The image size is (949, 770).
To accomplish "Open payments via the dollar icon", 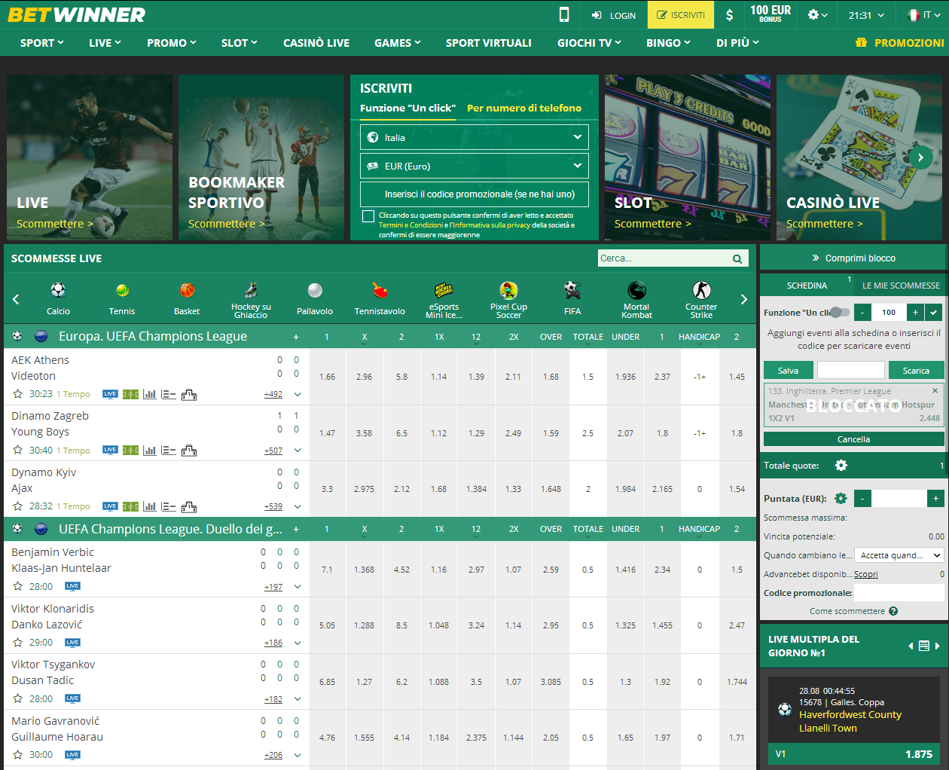I will pyautogui.click(x=729, y=15).
